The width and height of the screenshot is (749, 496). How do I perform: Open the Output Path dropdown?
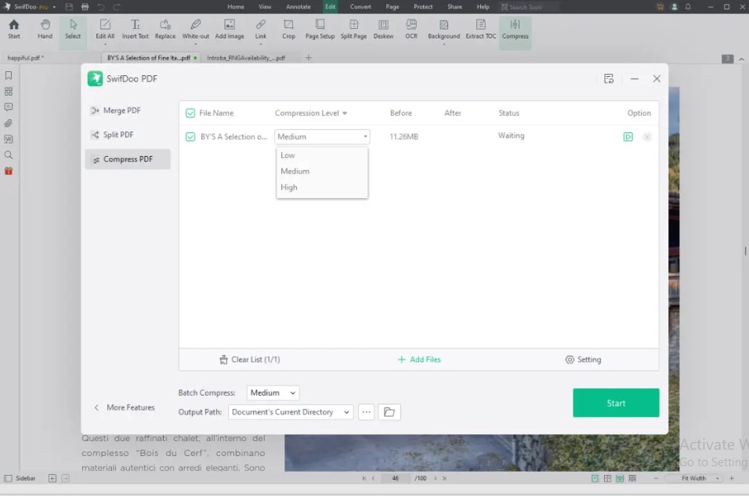[291, 412]
